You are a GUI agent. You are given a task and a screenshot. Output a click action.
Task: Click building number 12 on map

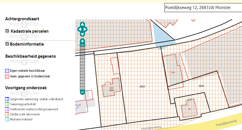point(189,109)
